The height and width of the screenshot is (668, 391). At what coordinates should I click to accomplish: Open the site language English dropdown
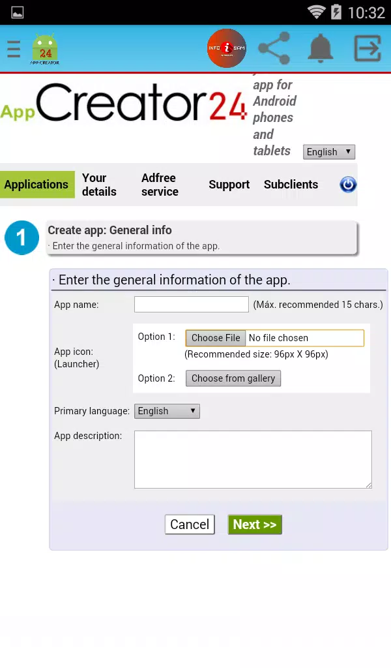point(329,152)
